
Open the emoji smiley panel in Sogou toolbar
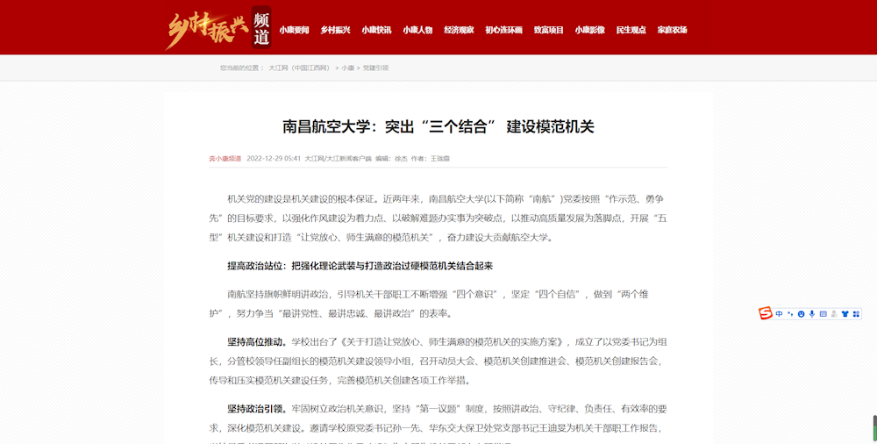(x=801, y=314)
